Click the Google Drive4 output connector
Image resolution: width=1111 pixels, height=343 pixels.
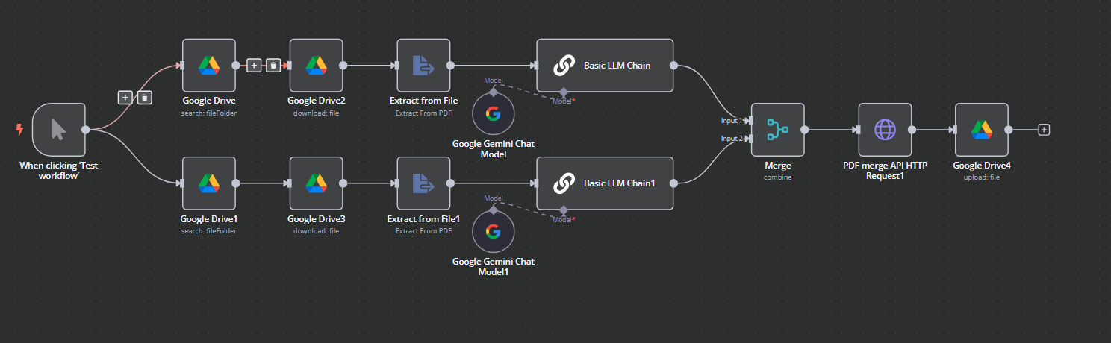click(1009, 130)
